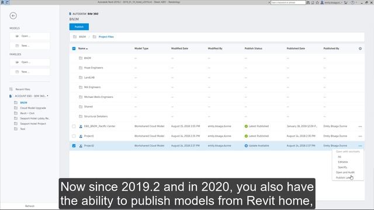Screen dimensions: 374x210
Task: Click the blue Publish button
Action: 79,27
